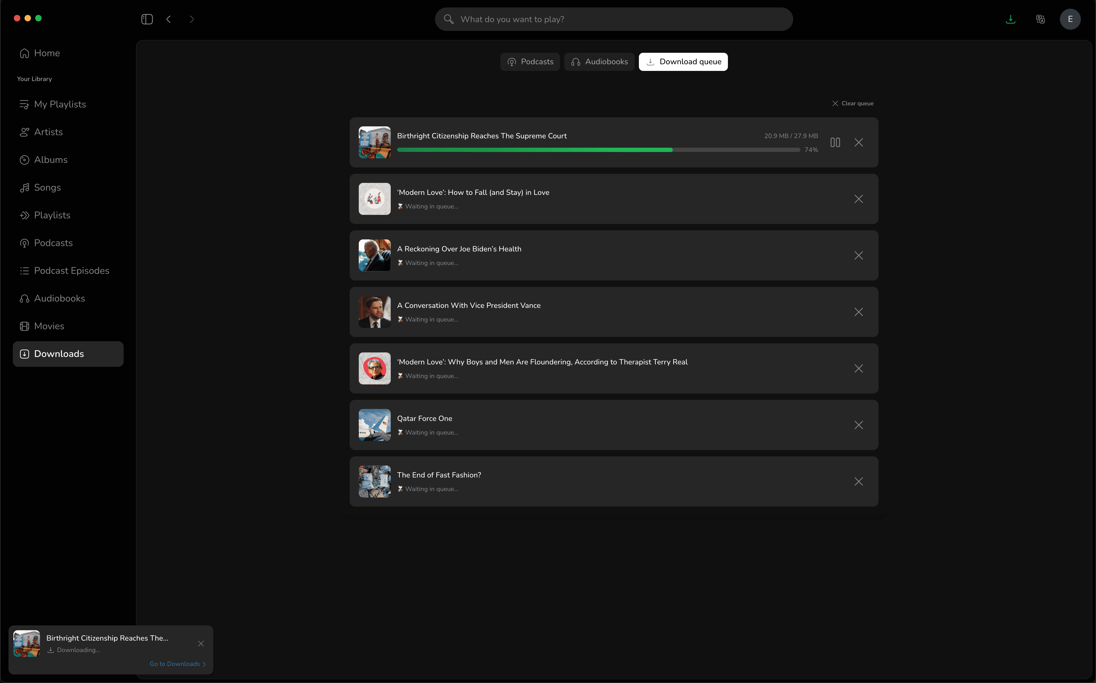Open Albums in the sidebar
This screenshot has width=1096, height=683.
(68, 159)
